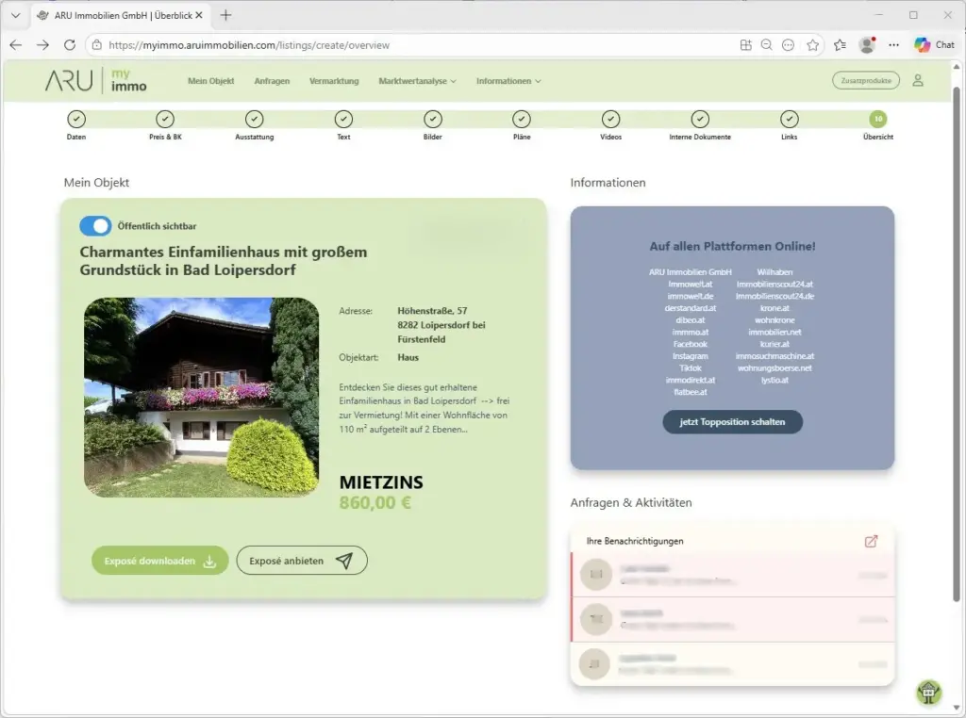Select the Bilder step checkmark
The image size is (966, 718).
click(x=432, y=119)
